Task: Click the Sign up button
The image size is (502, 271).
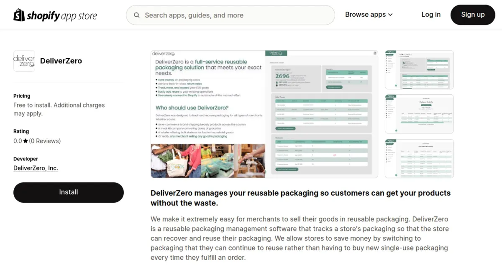Action: (473, 15)
